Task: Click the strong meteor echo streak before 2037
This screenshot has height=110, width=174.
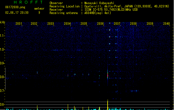Action: (108, 75)
